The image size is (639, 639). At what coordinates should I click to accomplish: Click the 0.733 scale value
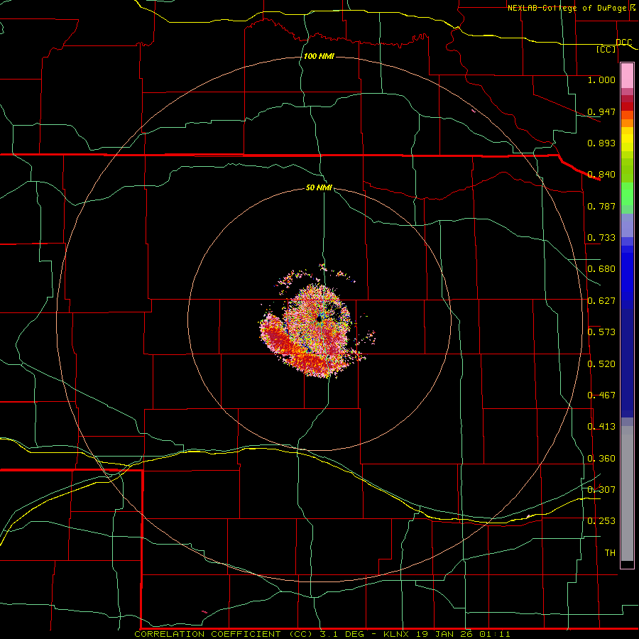(x=601, y=237)
